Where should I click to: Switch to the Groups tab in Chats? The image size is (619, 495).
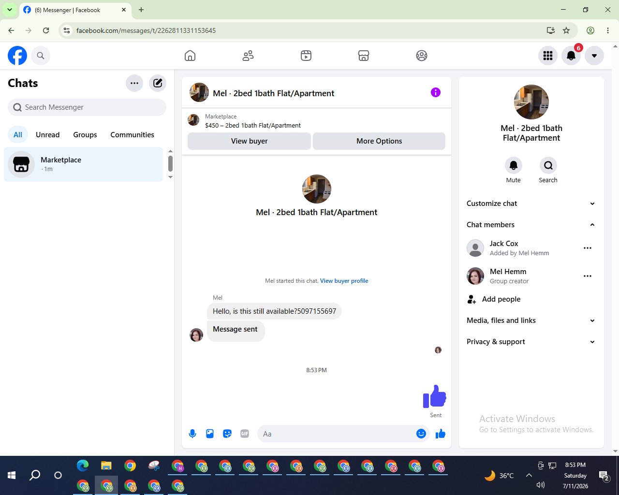(x=85, y=135)
